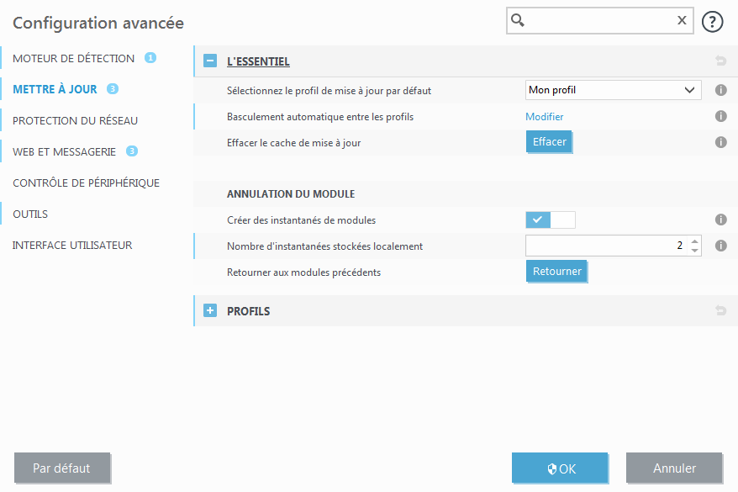
Task: Click info icon beside Basculement automatique
Action: point(720,117)
